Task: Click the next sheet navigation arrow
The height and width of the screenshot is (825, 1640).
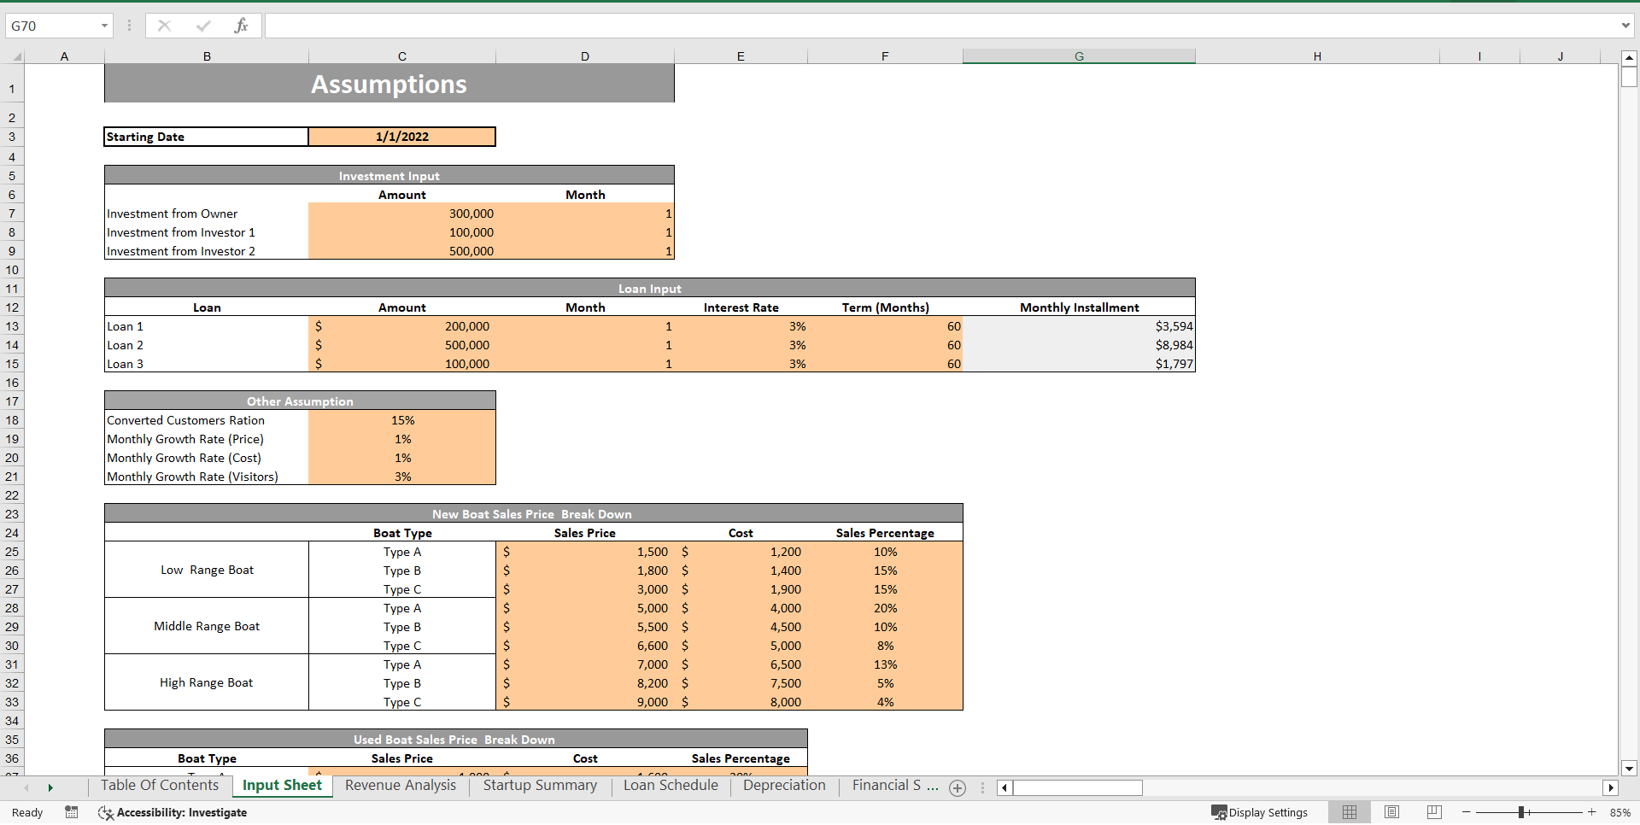Action: pos(50,788)
